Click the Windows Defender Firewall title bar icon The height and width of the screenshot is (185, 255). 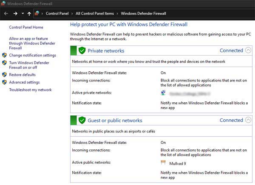(3, 3)
